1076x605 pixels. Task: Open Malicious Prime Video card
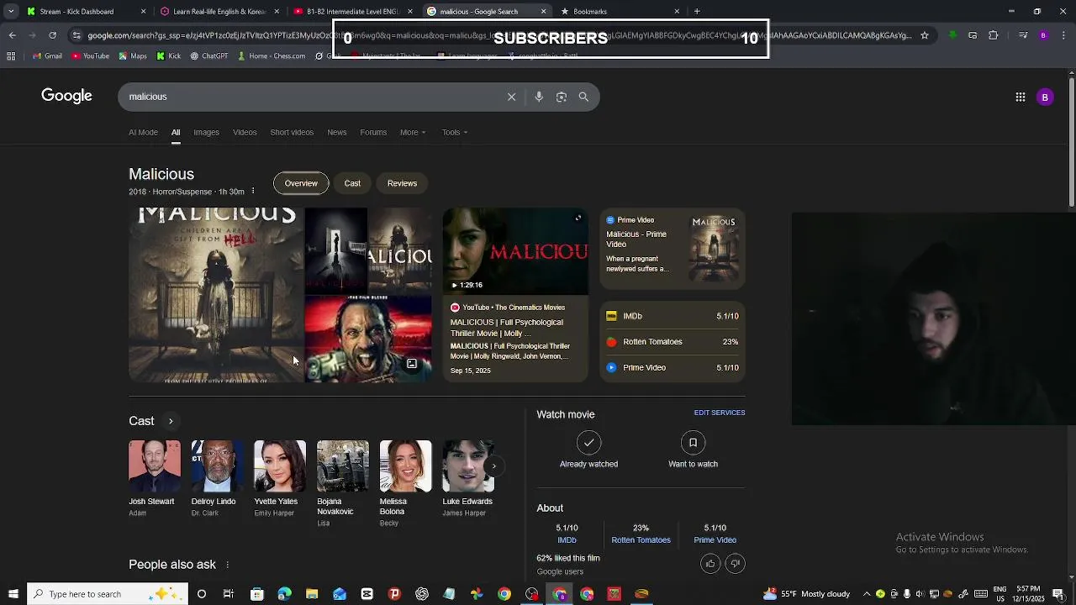[672, 249]
